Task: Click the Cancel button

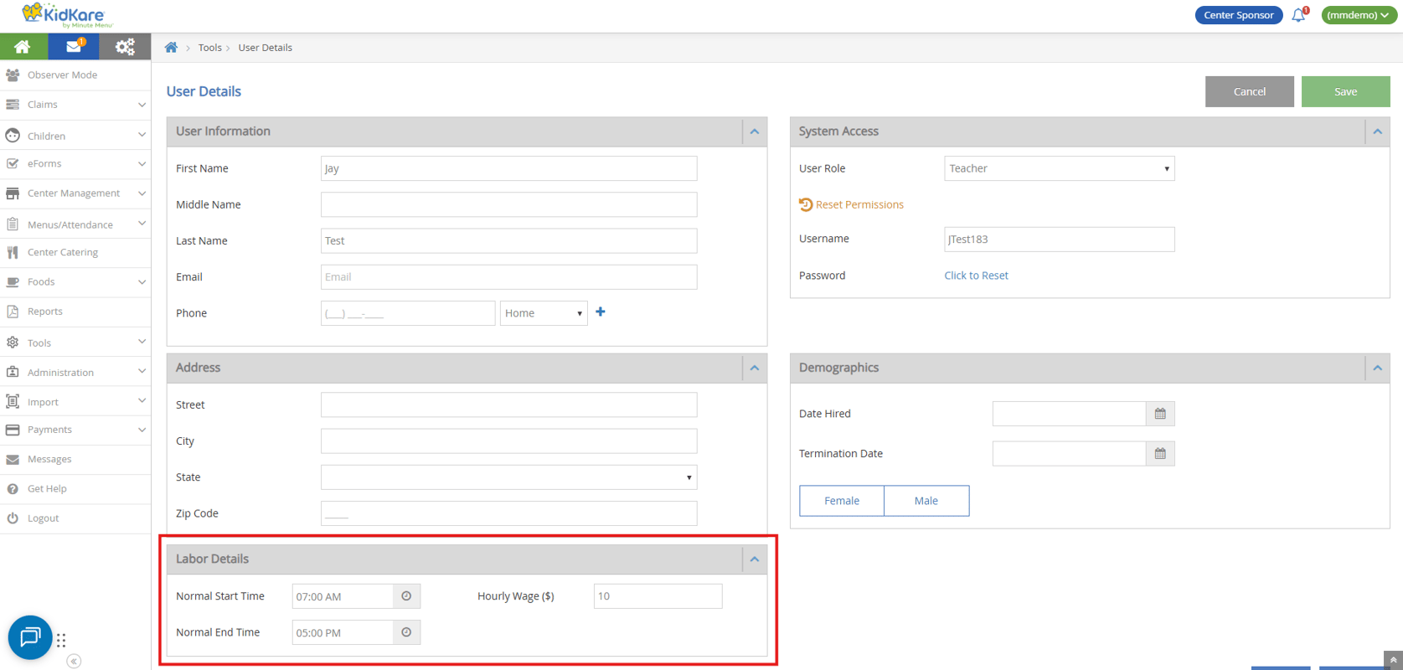Action: (1249, 91)
